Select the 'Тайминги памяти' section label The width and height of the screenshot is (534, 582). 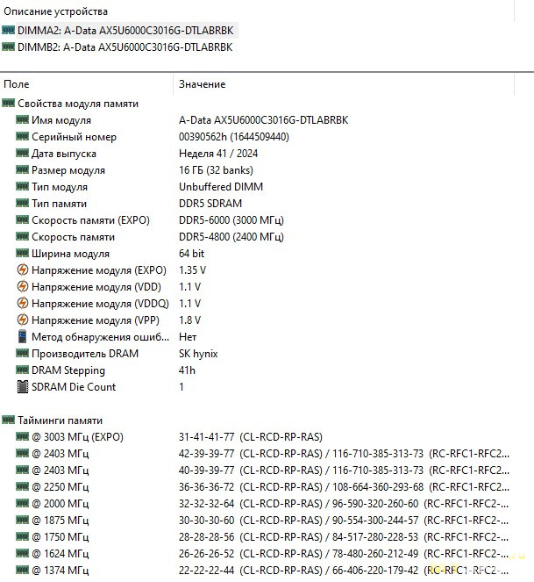point(61,420)
